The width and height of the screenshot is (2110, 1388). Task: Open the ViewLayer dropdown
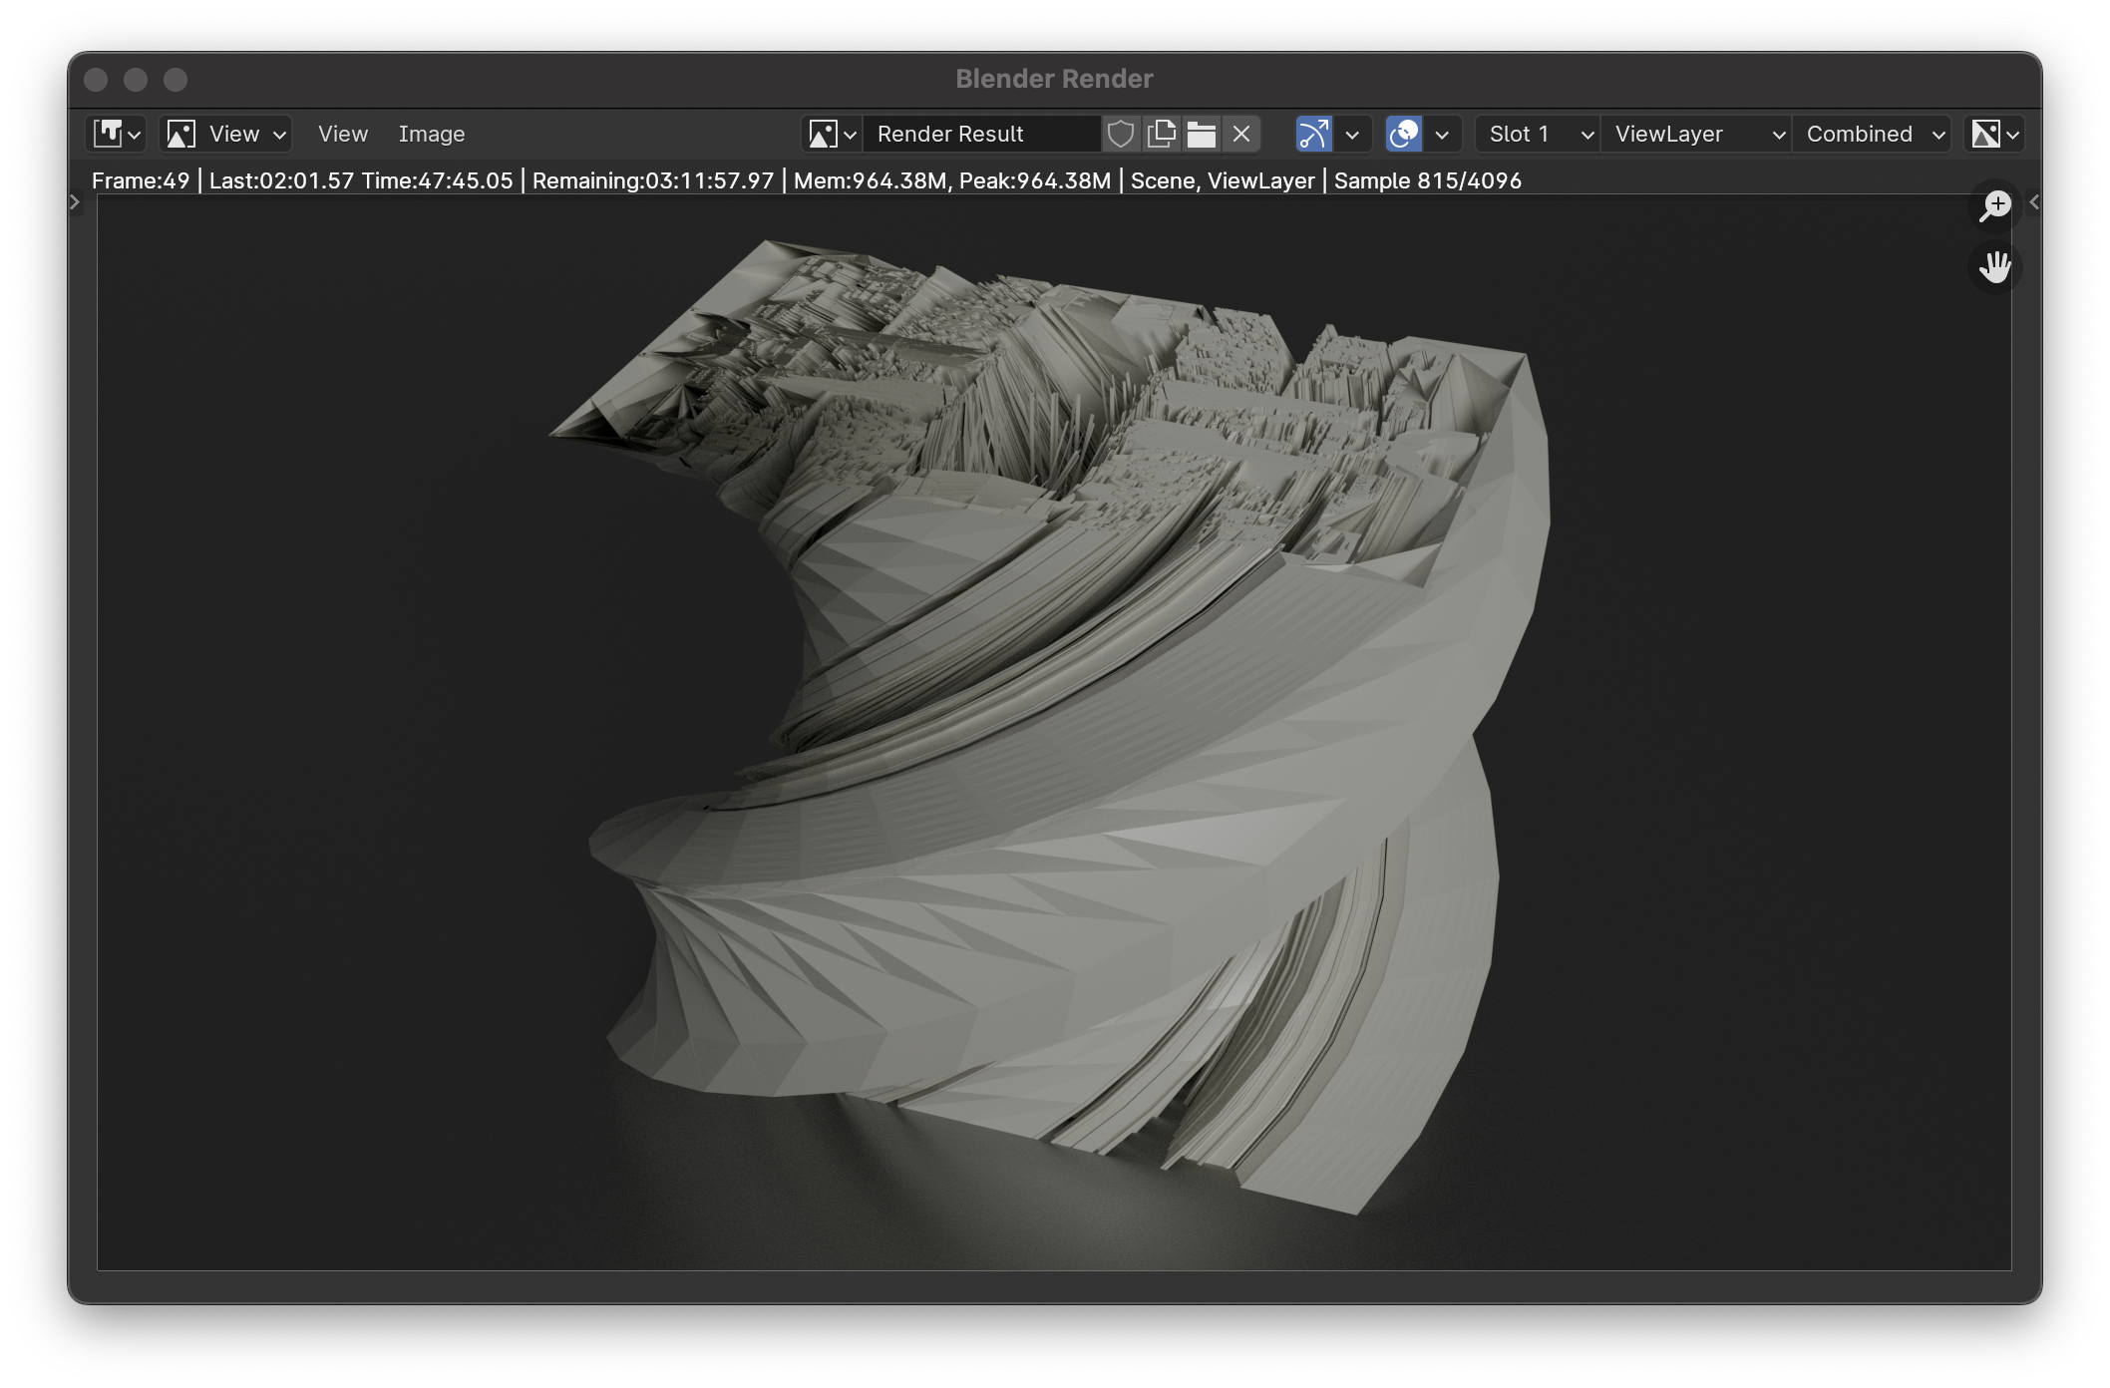point(1696,134)
